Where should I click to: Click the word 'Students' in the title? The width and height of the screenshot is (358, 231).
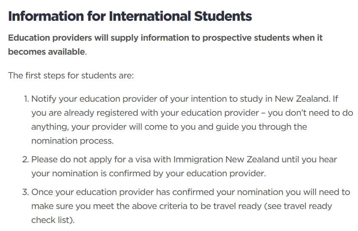[x=223, y=16]
